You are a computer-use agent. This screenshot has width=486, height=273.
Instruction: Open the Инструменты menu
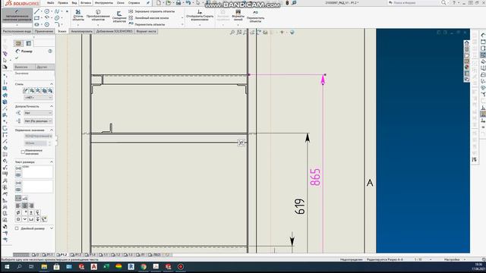point(104,3)
